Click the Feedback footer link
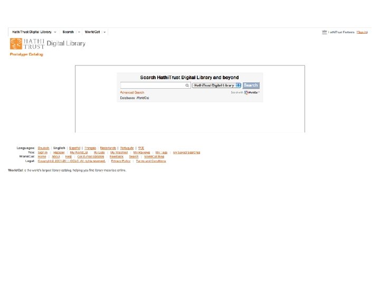The image size is (380, 285). coord(117,157)
